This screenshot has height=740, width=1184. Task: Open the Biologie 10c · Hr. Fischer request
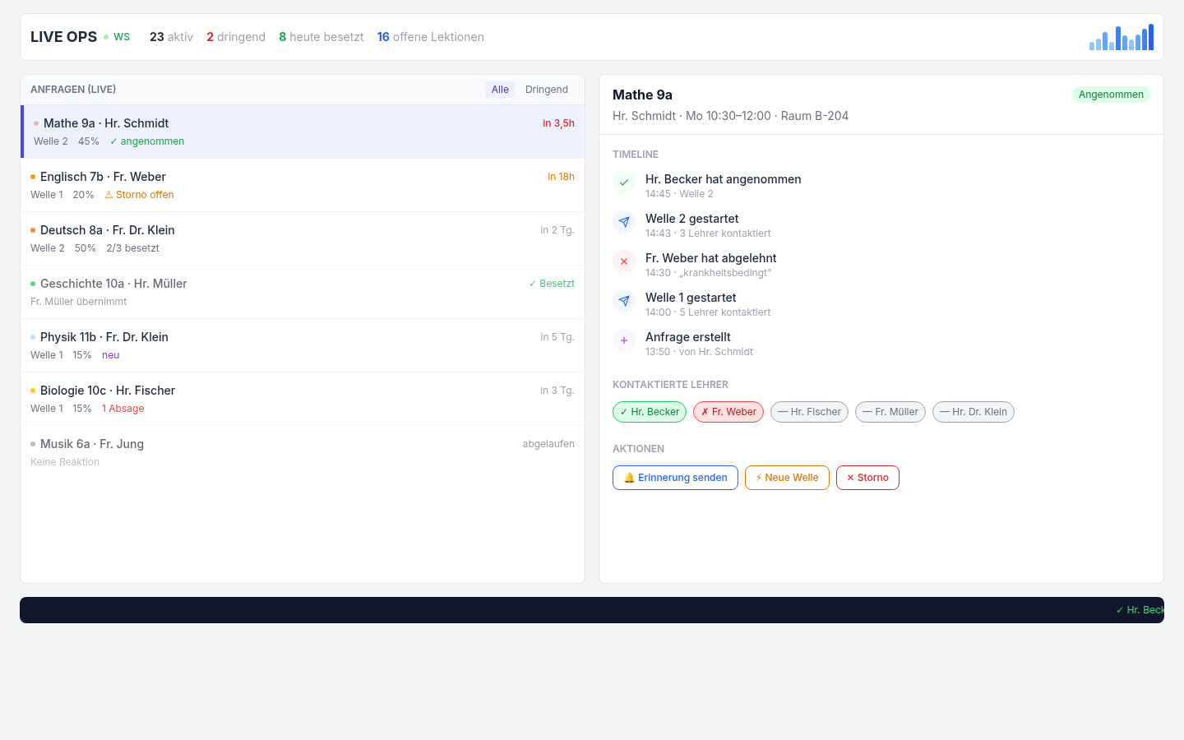(x=303, y=399)
